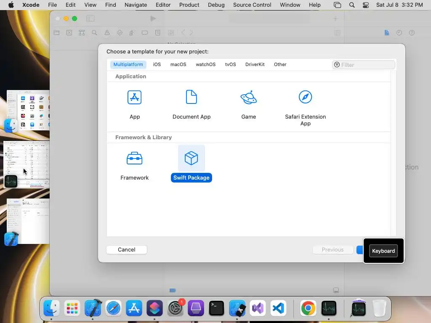The height and width of the screenshot is (323, 431).
Task: Open the Navigate menu
Action: coord(136,5)
